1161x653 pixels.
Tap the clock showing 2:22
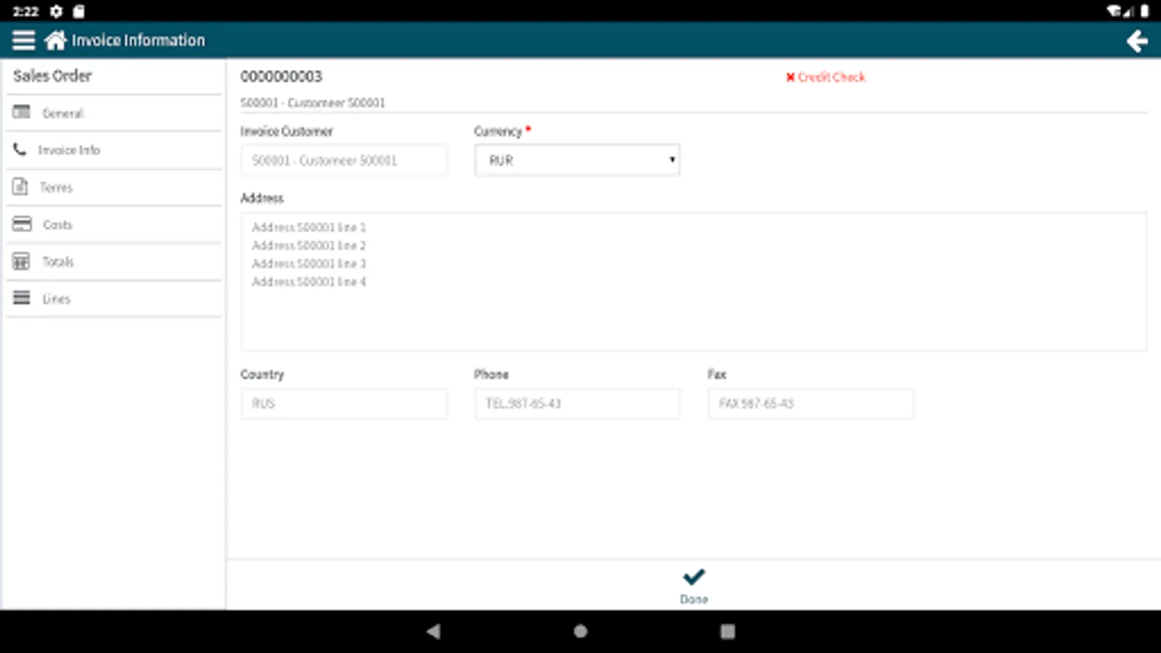click(x=25, y=11)
